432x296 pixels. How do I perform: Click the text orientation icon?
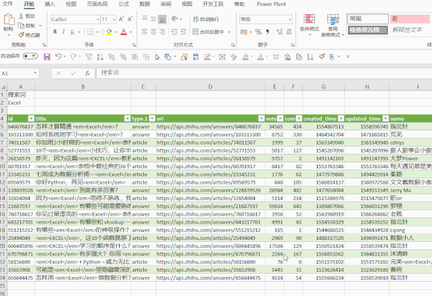(x=174, y=19)
